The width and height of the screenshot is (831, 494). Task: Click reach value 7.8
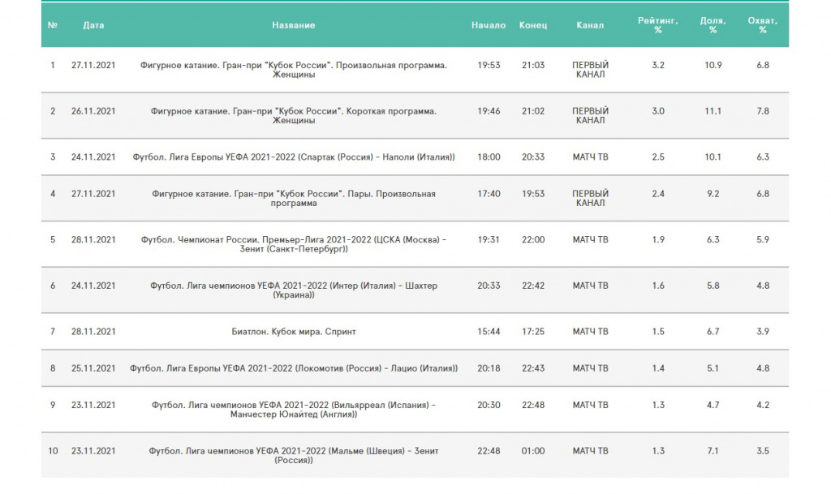click(x=763, y=111)
